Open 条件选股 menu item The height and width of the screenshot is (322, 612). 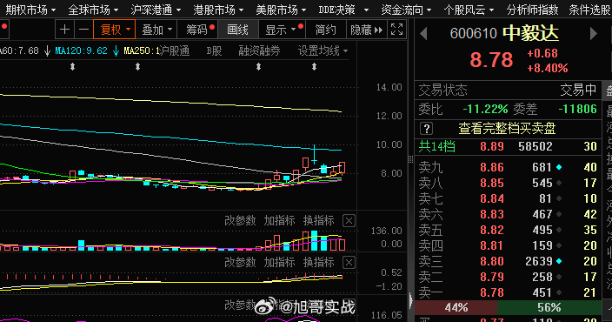click(590, 10)
